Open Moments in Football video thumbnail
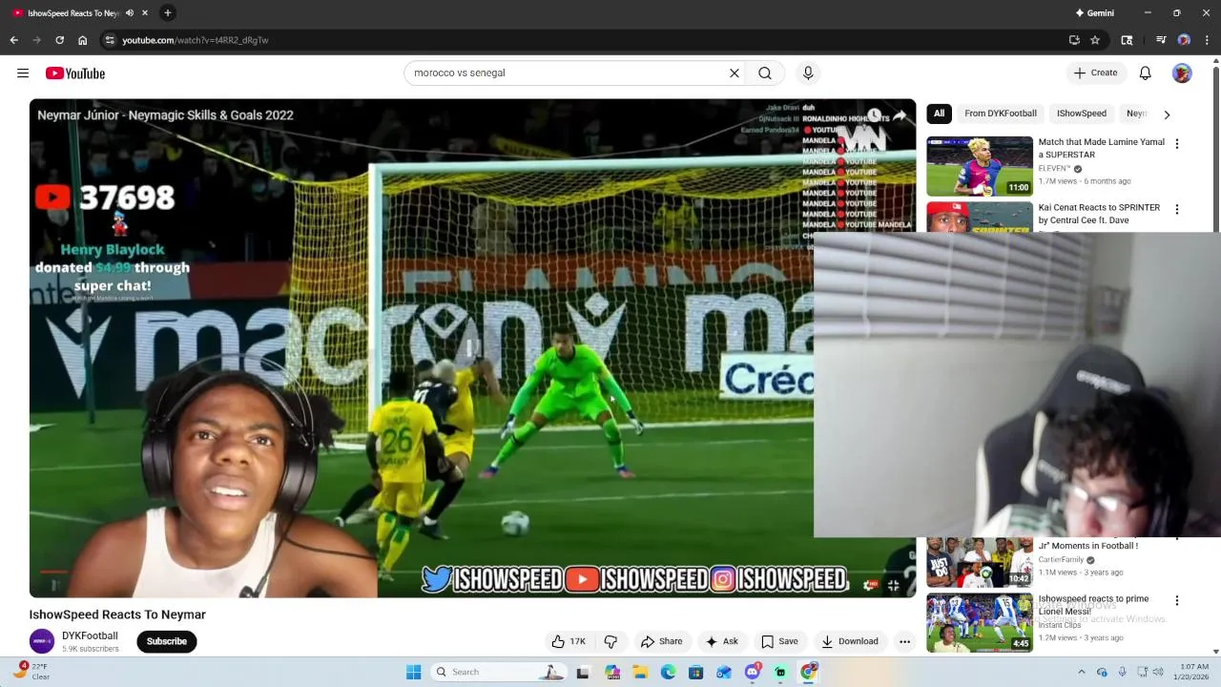 [980, 562]
